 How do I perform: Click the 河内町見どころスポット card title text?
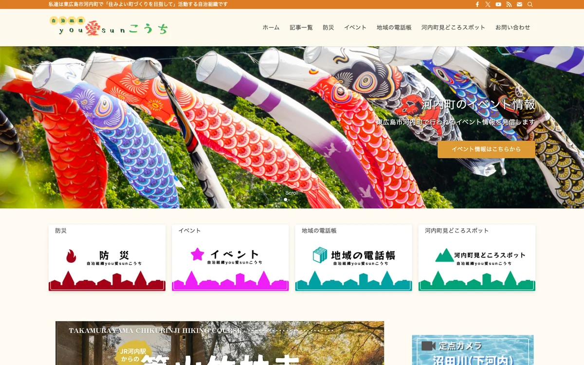457,231
